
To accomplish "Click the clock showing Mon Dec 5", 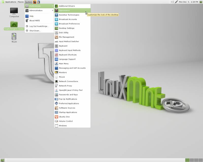I will (x=189, y=2).
